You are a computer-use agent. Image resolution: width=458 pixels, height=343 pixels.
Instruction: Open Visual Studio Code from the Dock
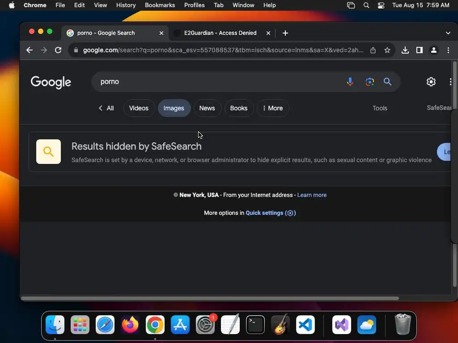305,325
